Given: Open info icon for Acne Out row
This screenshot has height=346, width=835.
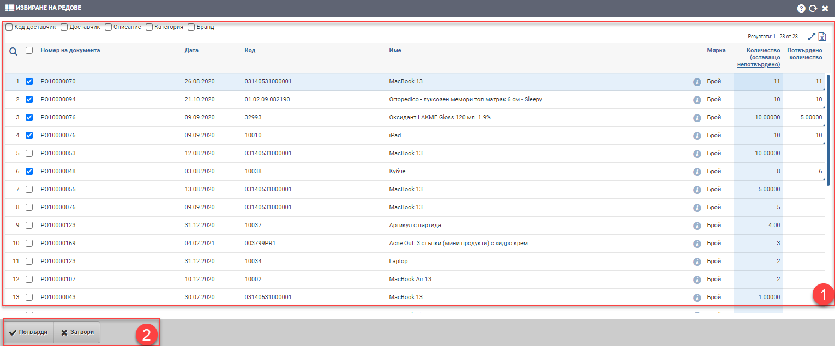Looking at the screenshot, I should pos(697,244).
